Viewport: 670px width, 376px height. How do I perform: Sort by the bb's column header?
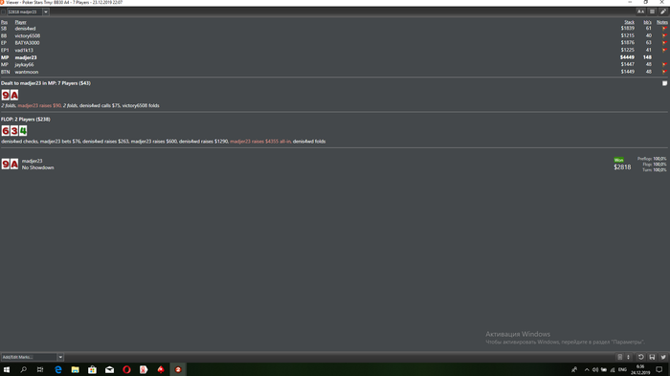pos(647,22)
